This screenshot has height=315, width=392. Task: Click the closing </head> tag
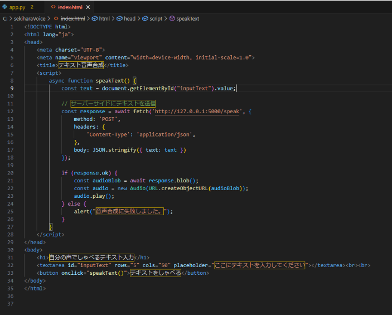coord(35,243)
